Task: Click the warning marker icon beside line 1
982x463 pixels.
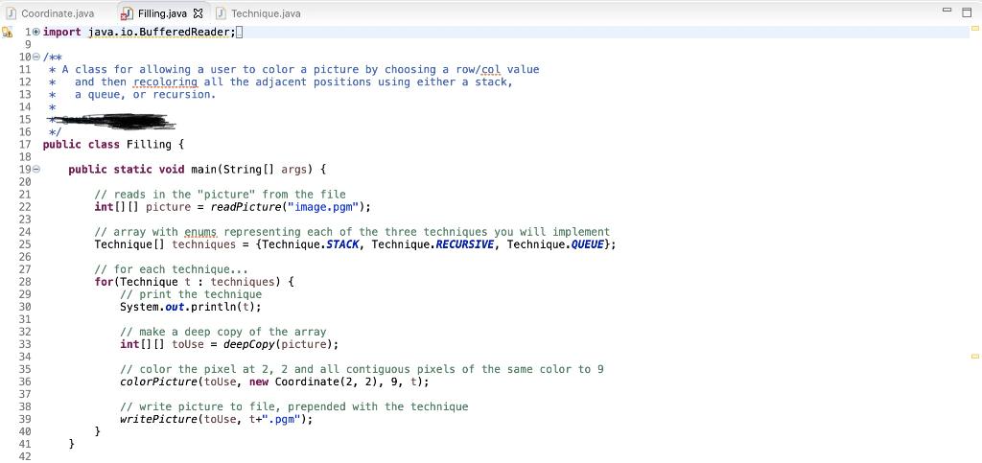Action: pos(8,32)
